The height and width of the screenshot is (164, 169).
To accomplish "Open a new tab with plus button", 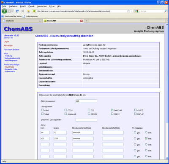I will [x=87, y=21].
